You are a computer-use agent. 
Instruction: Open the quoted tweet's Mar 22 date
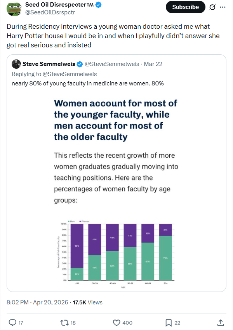pyautogui.click(x=153, y=64)
